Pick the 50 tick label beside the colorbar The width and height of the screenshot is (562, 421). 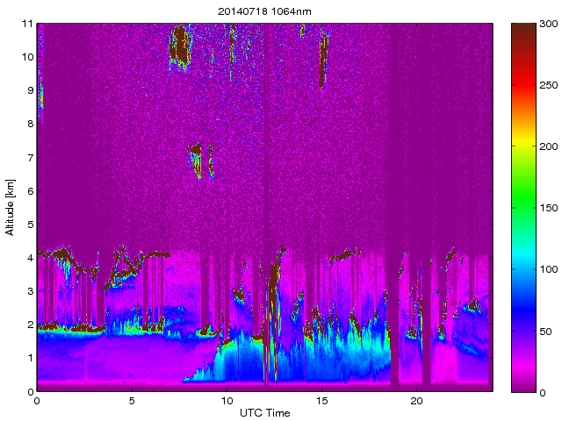point(543,331)
